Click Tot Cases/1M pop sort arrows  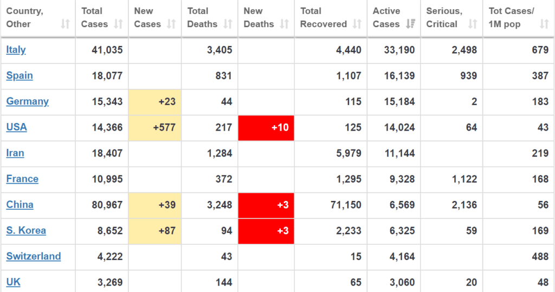coord(544,24)
